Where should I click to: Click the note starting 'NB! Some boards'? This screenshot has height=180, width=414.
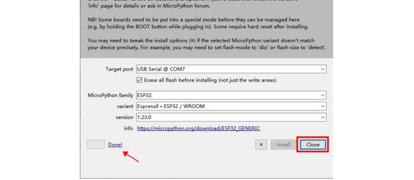click(x=198, y=24)
